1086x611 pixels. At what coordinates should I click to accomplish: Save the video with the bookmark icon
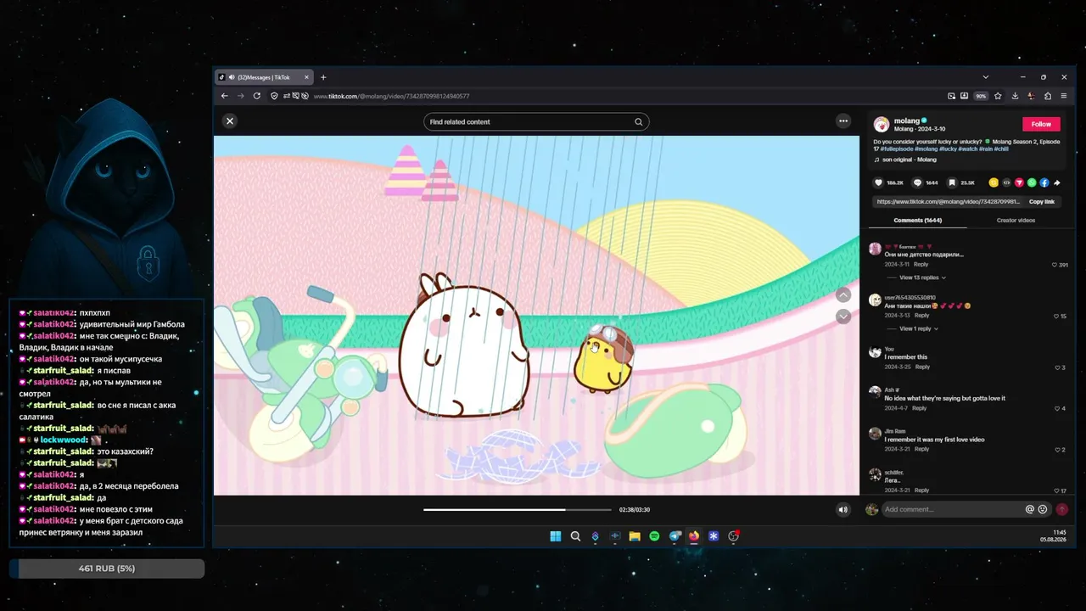point(952,182)
